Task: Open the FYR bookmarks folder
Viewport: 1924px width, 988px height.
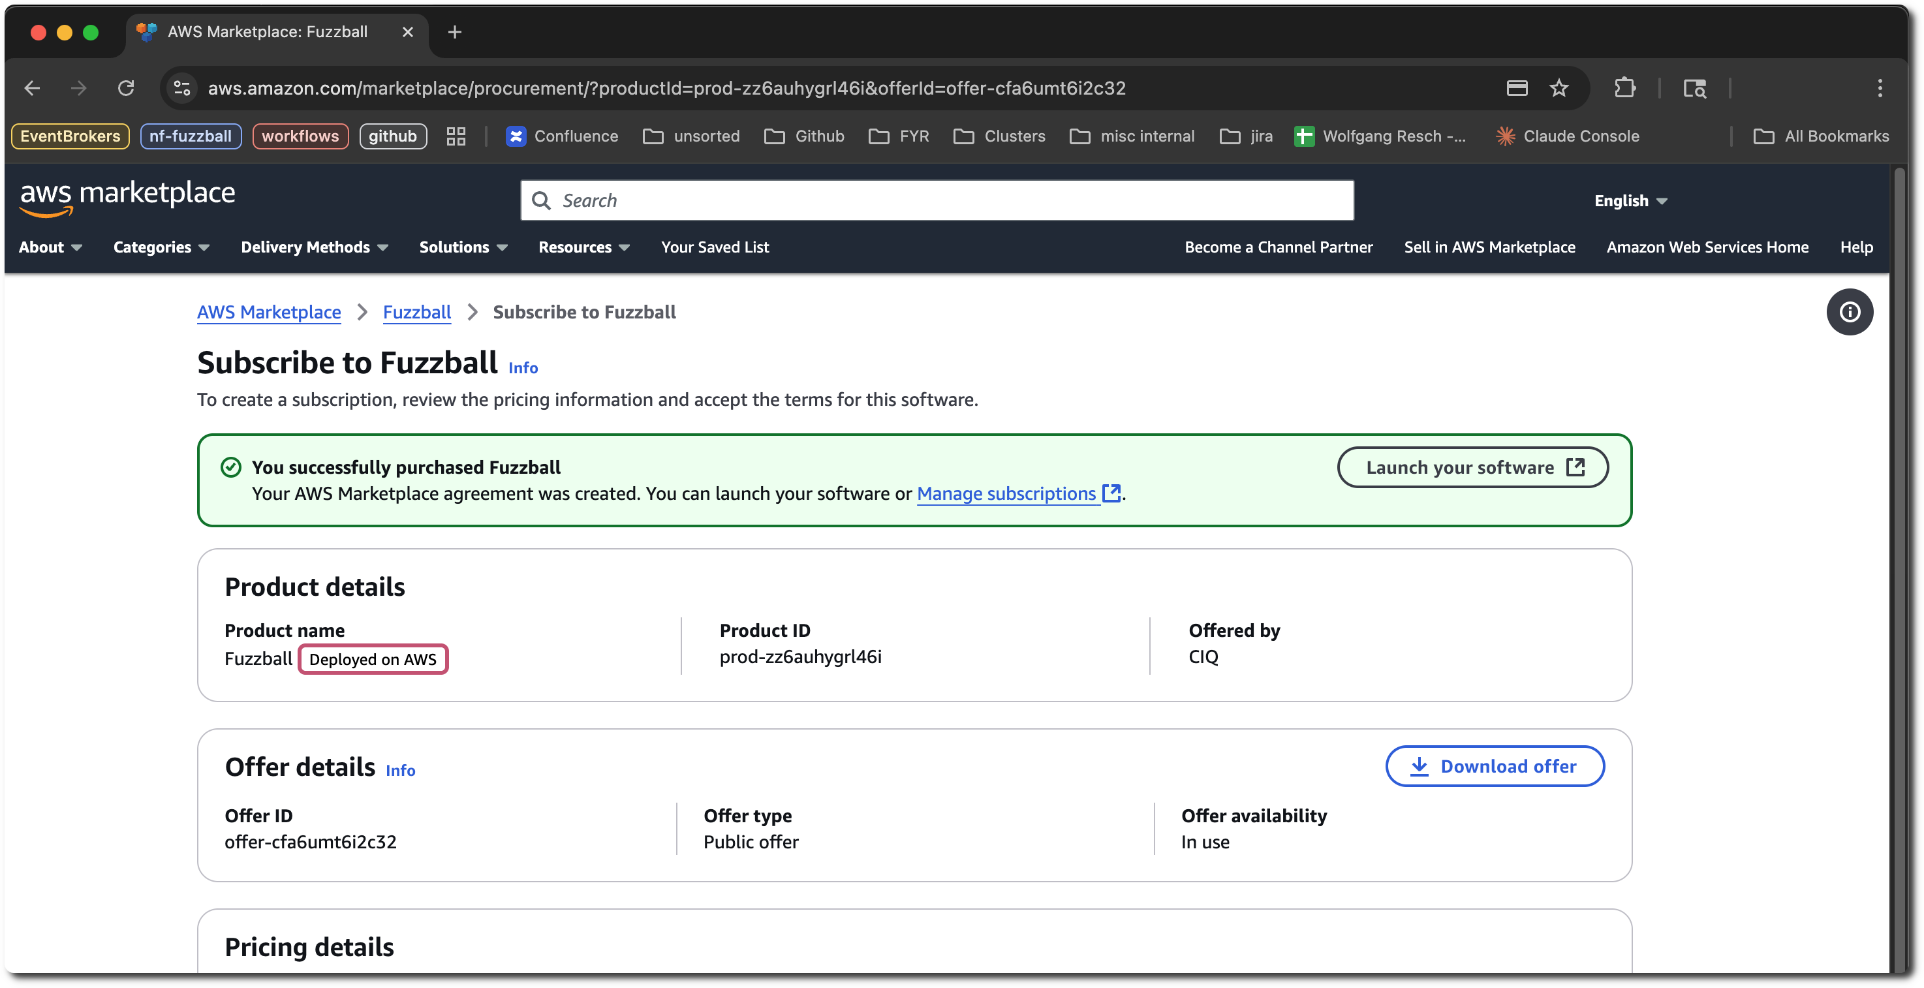Action: click(899, 136)
